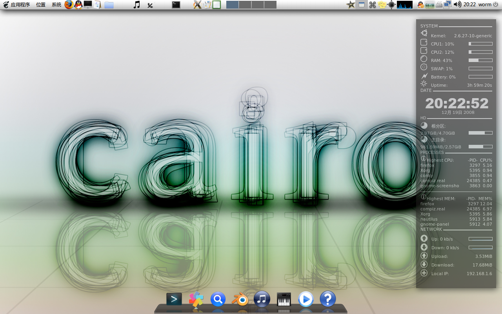
Task: Click the date 12月 19日 2008
Action: point(458,112)
